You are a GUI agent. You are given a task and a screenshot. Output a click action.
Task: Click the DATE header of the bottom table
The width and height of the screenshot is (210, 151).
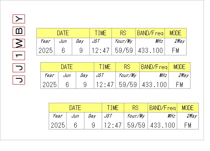75,107
